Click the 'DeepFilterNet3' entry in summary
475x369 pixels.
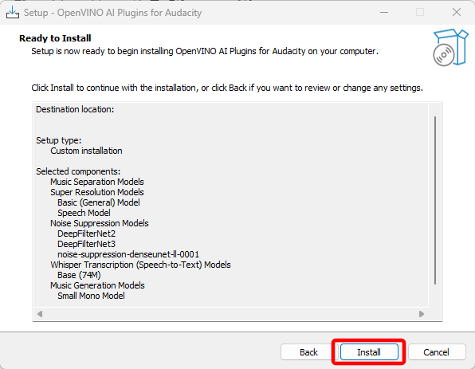86,244
